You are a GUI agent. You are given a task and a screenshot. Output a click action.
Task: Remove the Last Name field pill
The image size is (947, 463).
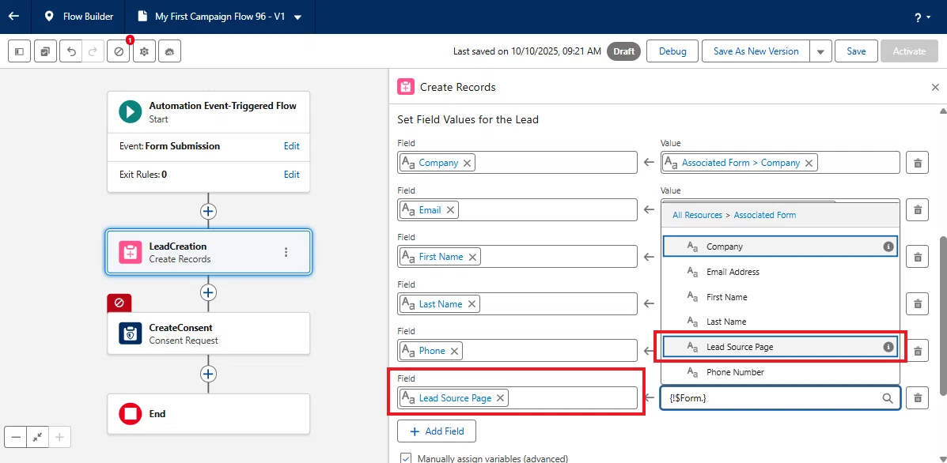pos(471,304)
